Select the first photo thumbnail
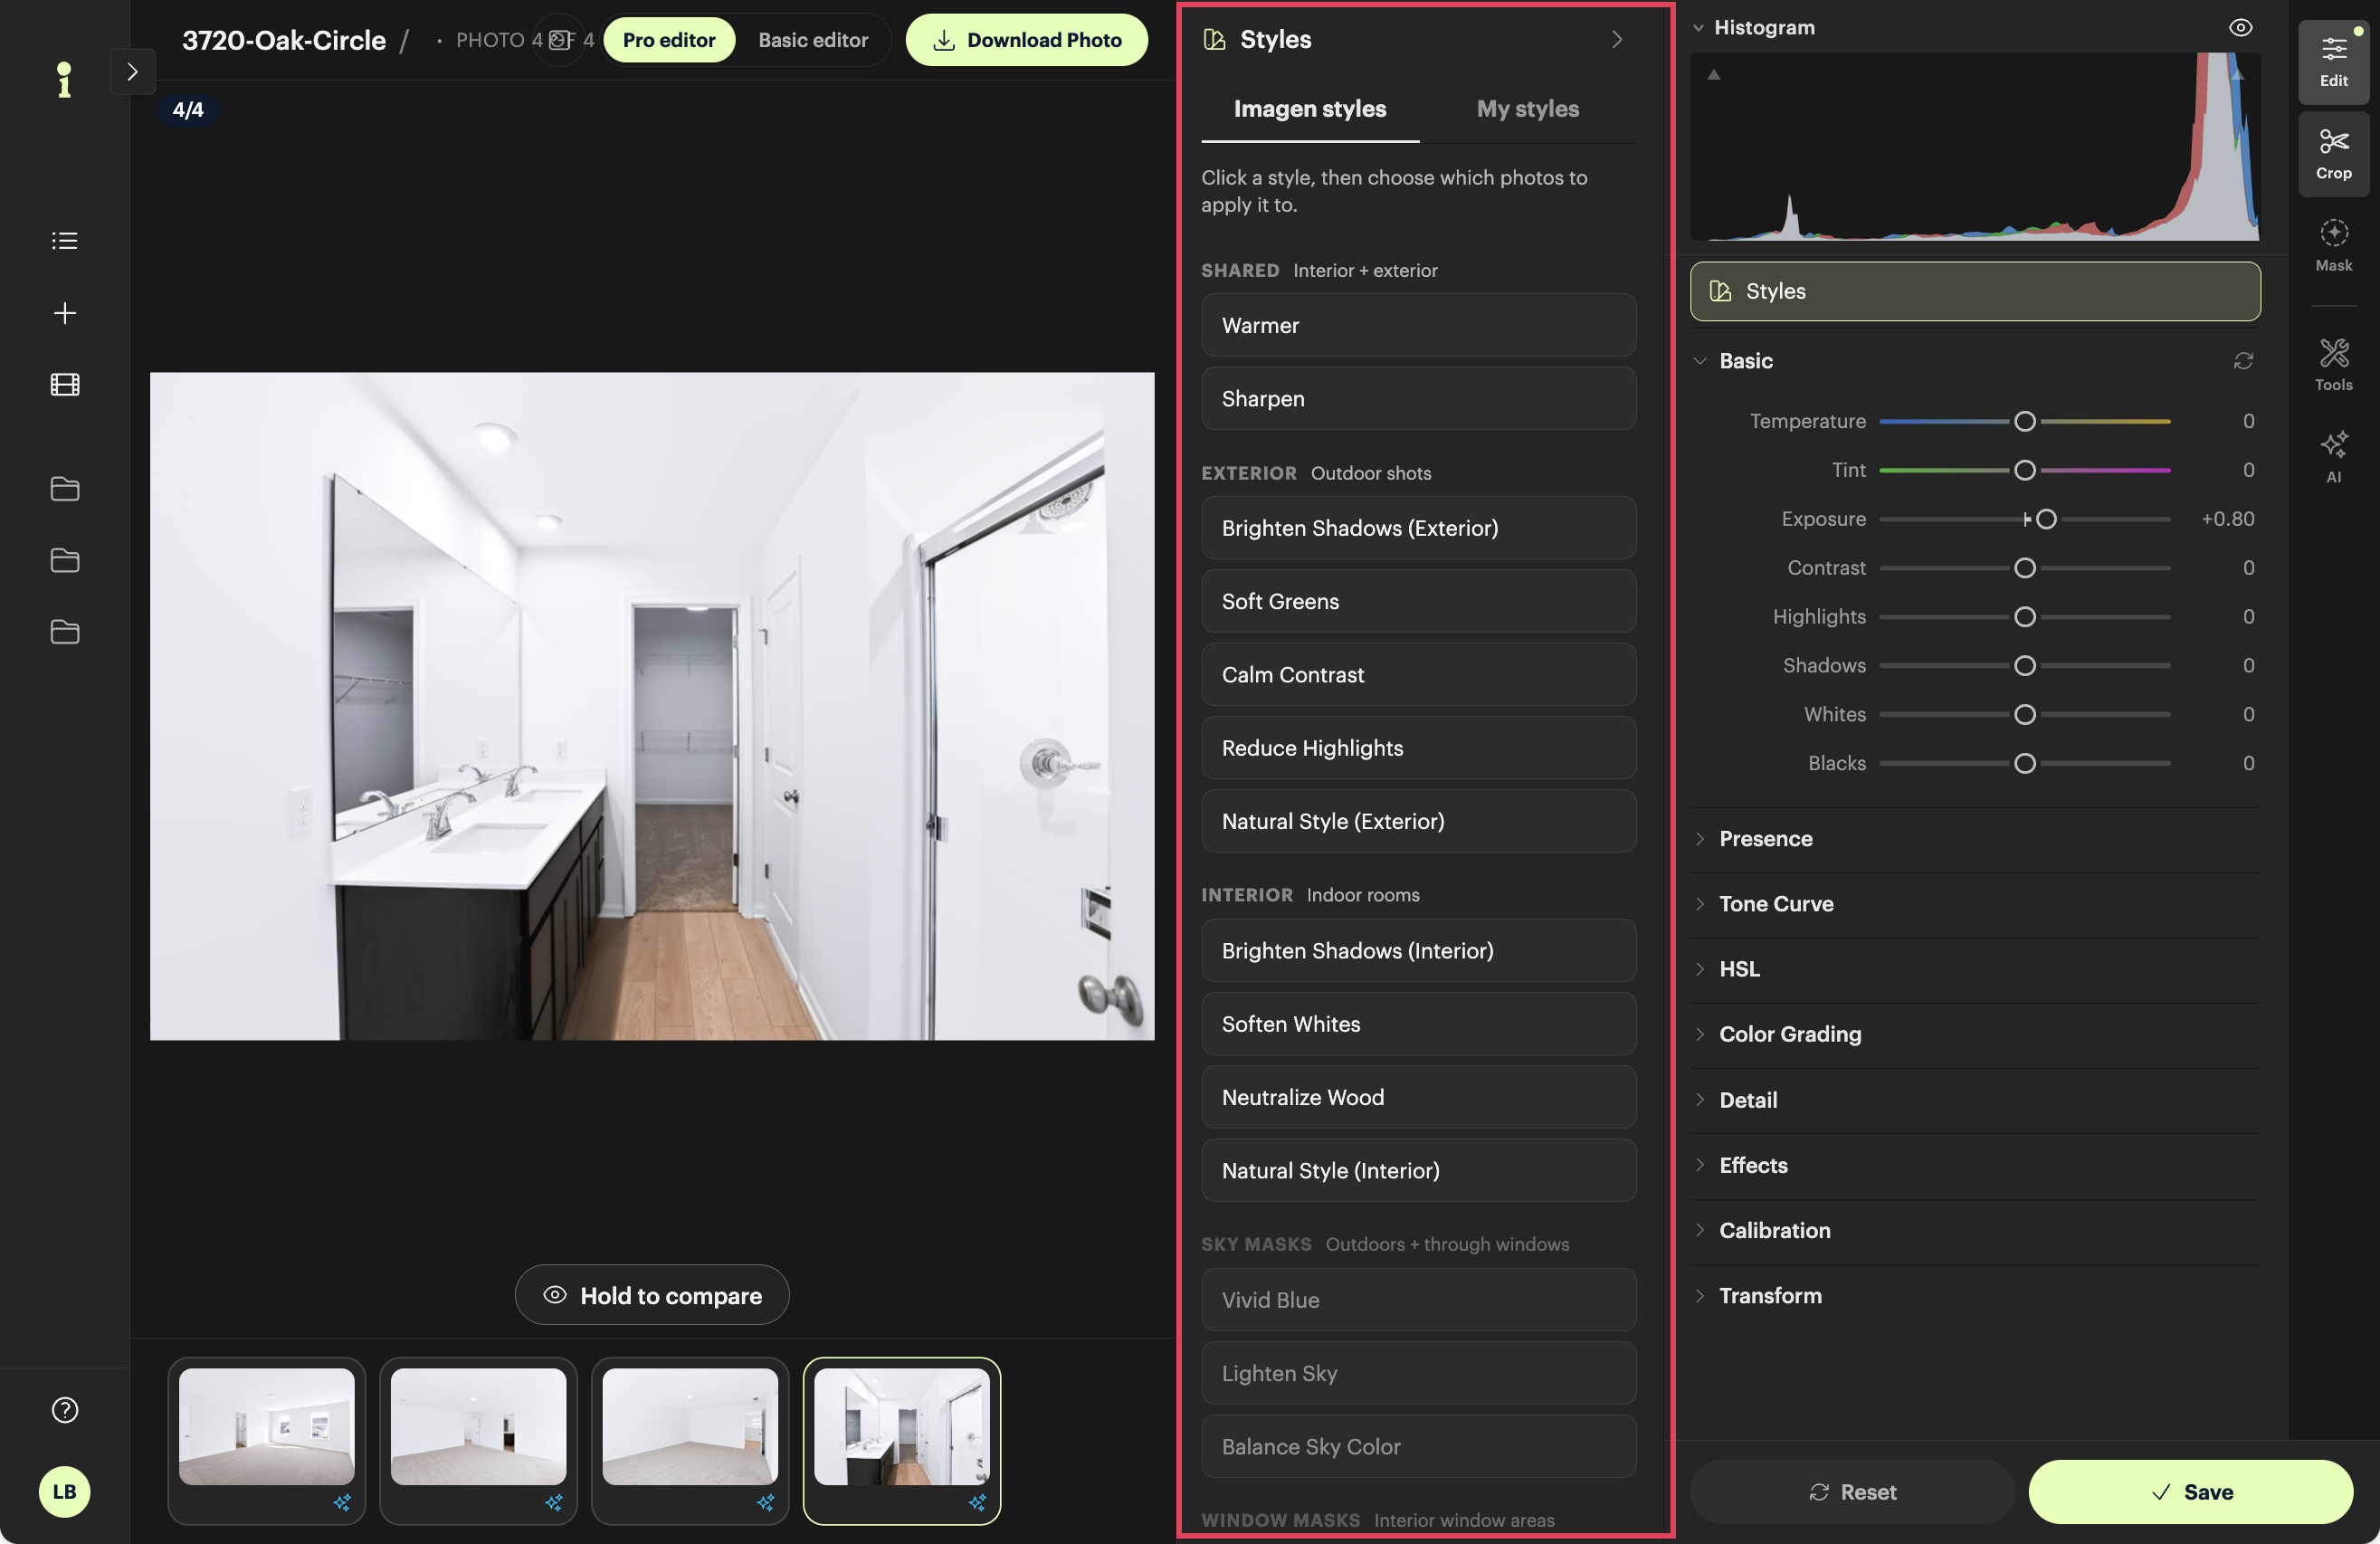This screenshot has height=1544, width=2380. 267,1440
